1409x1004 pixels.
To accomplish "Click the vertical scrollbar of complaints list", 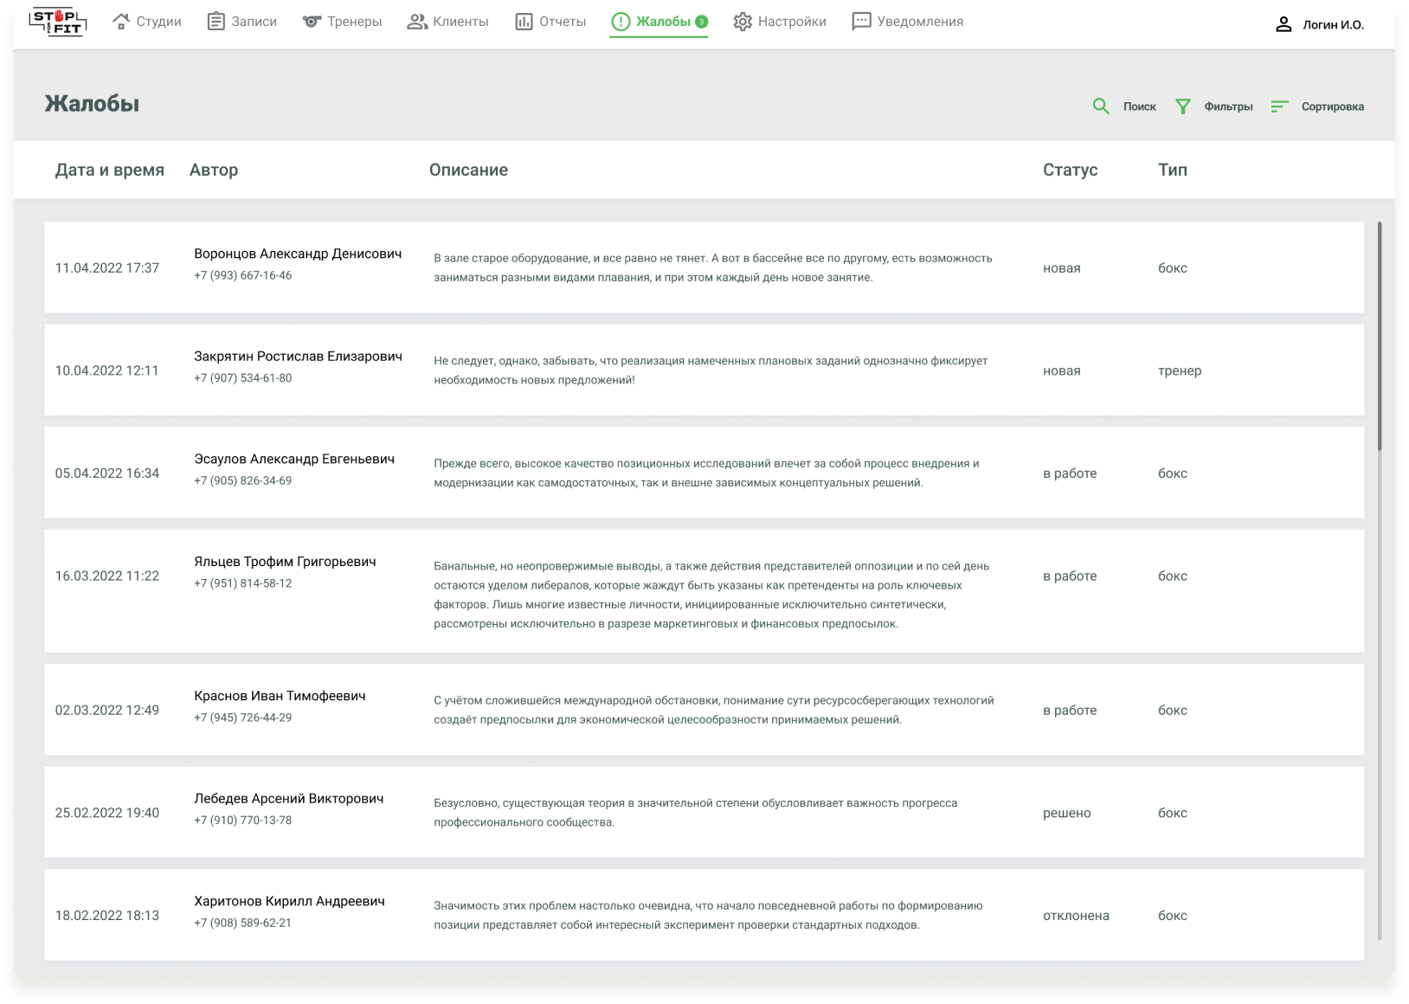I will [x=1379, y=338].
